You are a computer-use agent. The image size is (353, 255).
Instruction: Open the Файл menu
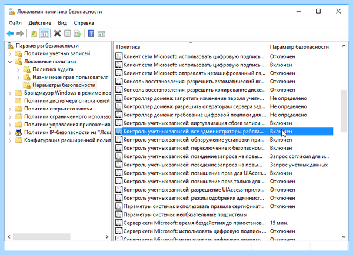(x=15, y=23)
